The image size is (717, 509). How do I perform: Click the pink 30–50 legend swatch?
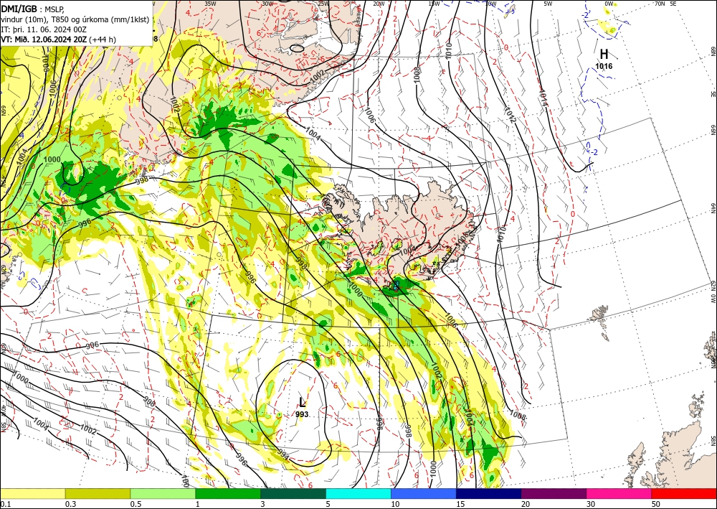(619, 493)
